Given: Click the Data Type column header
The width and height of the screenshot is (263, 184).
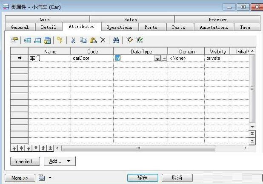Looking at the screenshot, I should point(141,51).
